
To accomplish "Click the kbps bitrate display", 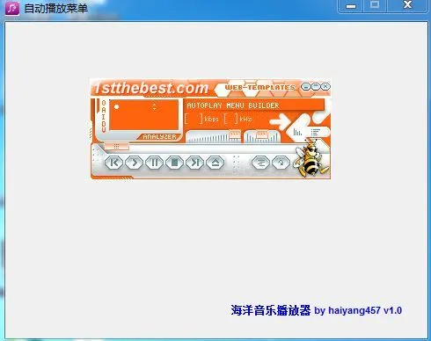I will pos(201,119).
